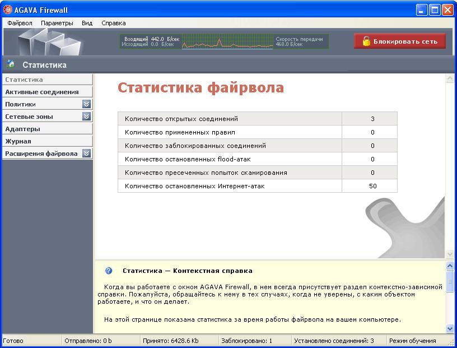Image resolution: width=457 pixels, height=348 pixels.
Task: Open the Файрвол menu
Action: [x=20, y=23]
